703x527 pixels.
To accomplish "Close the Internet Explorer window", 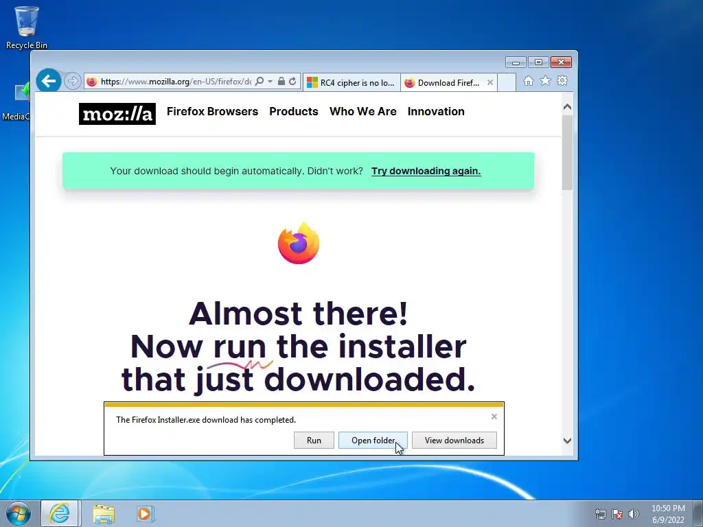I will (x=561, y=62).
